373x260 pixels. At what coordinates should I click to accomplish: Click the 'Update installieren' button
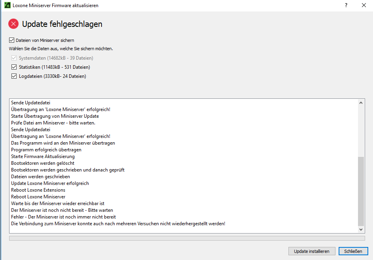tap(312, 251)
